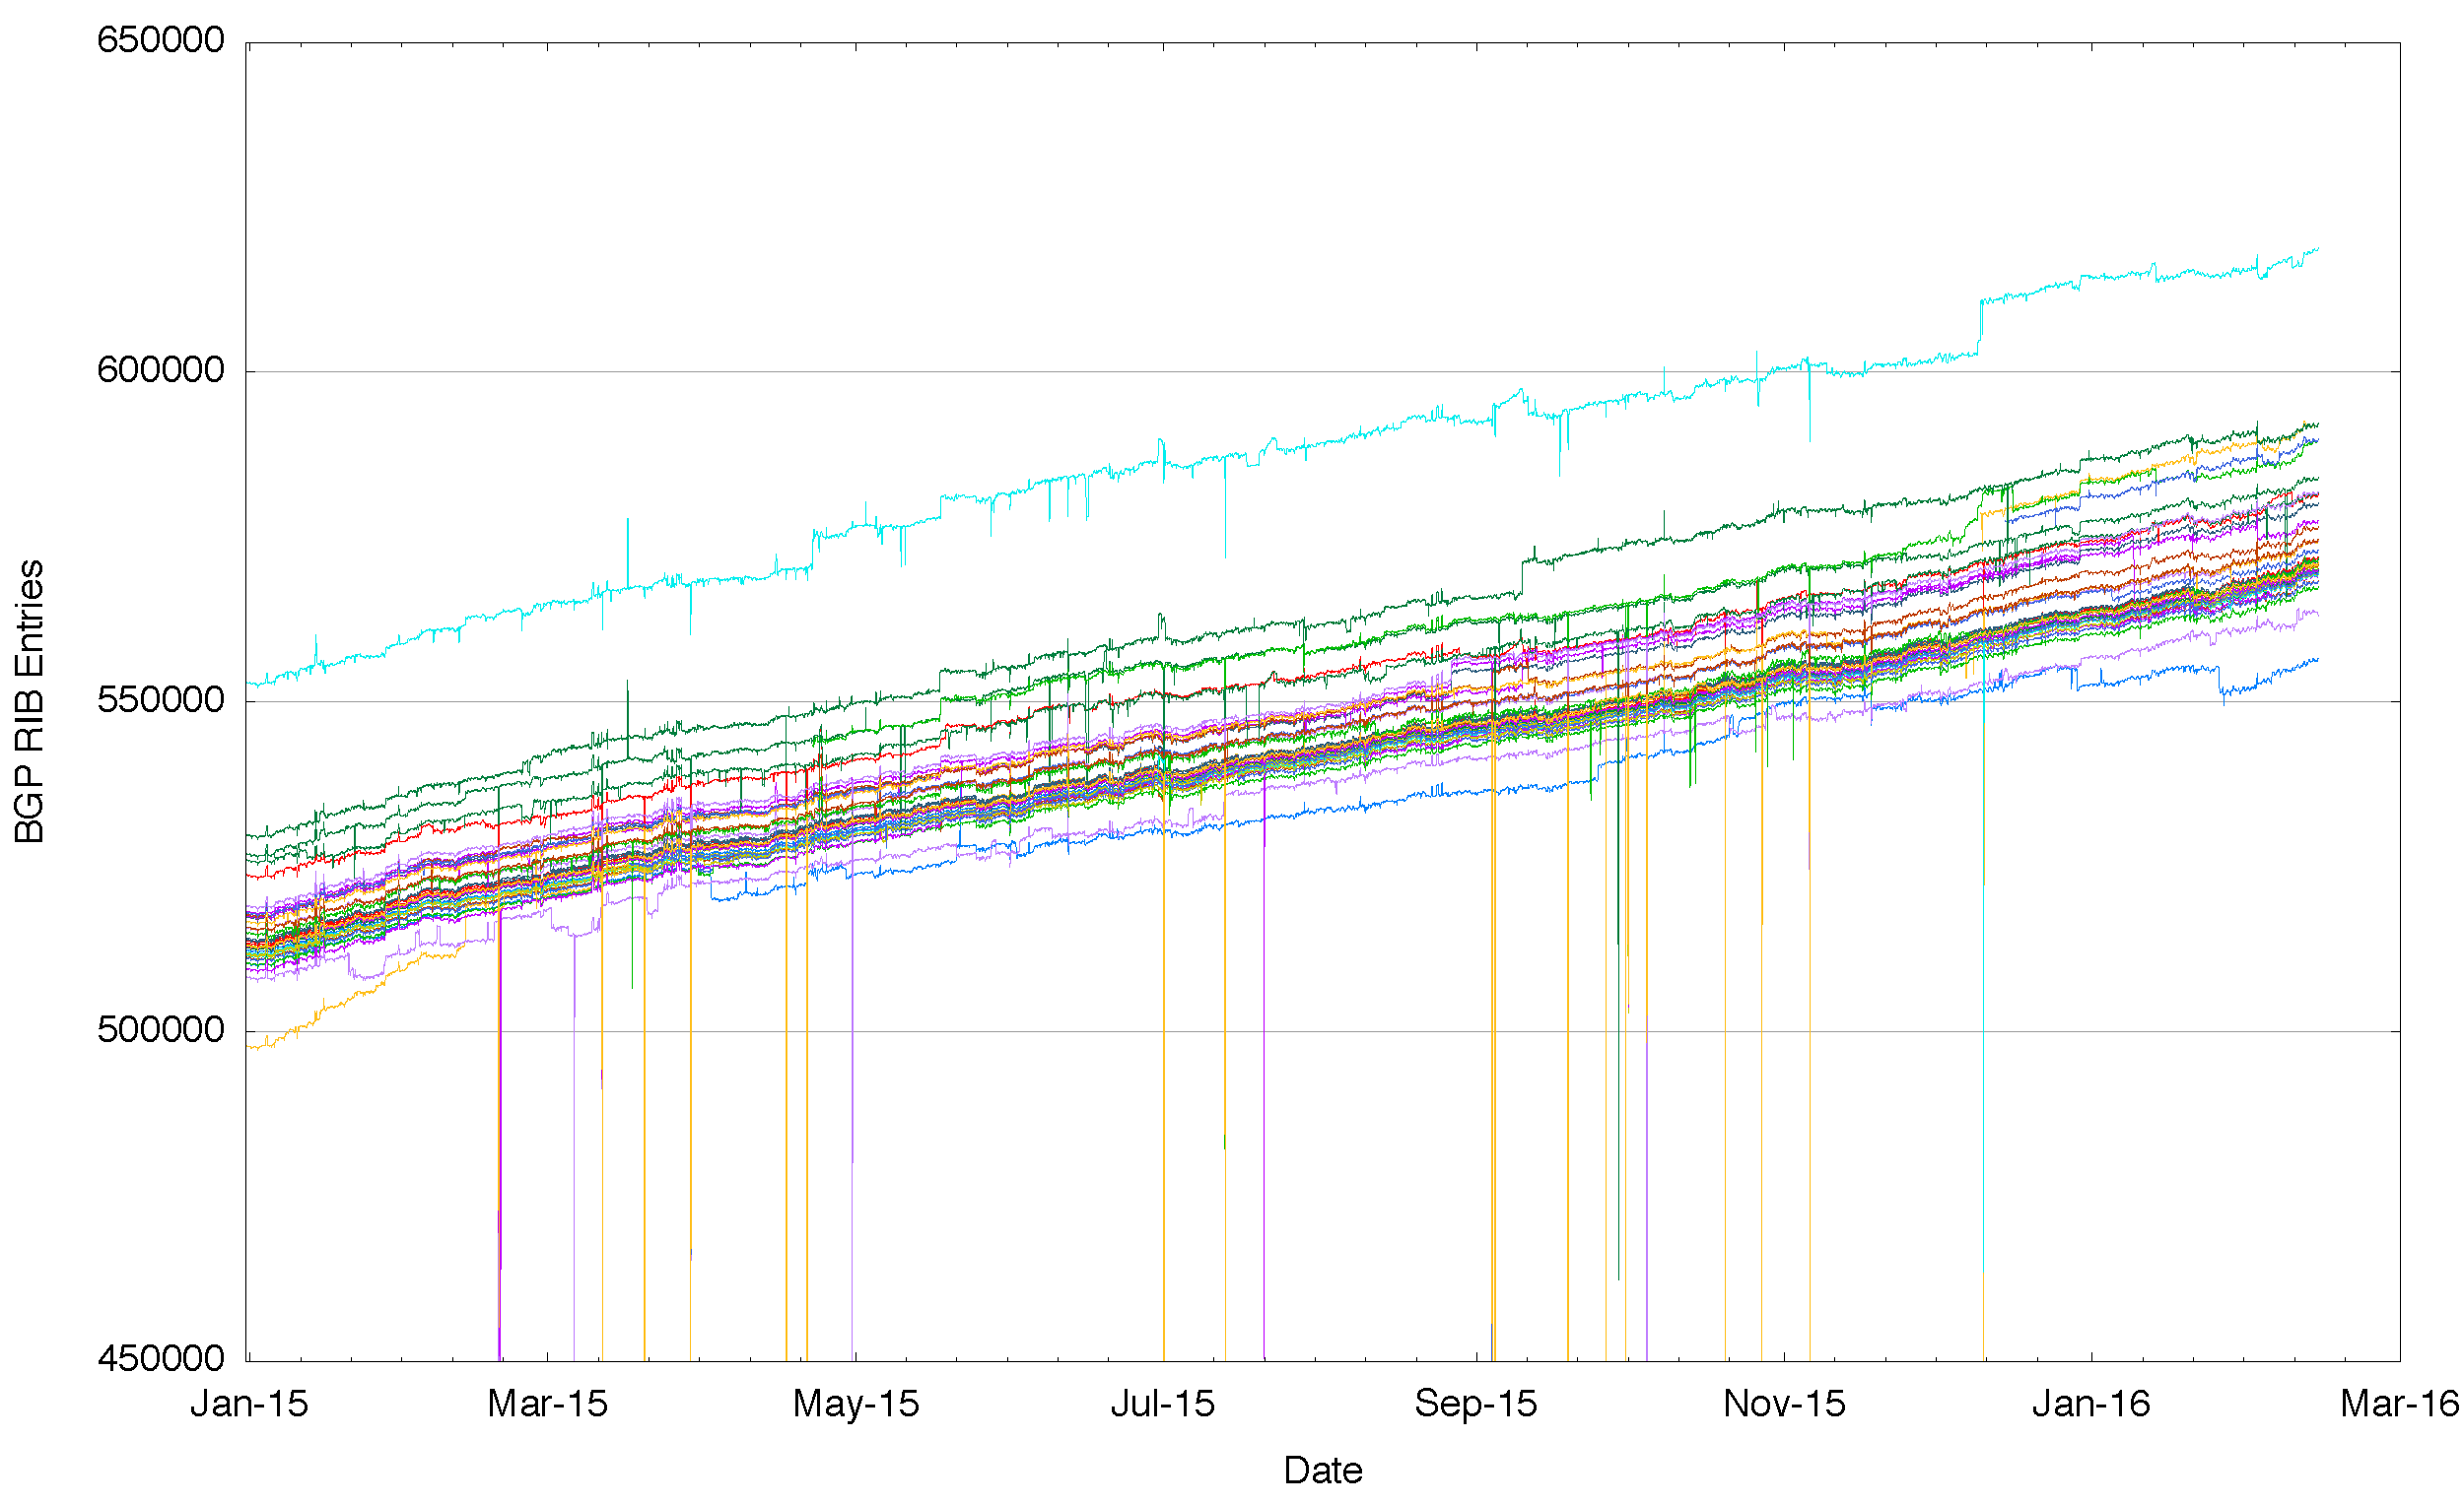The width and height of the screenshot is (2464, 1505).
Task: Click the May-15 x-axis label
Action: (x=855, y=1405)
